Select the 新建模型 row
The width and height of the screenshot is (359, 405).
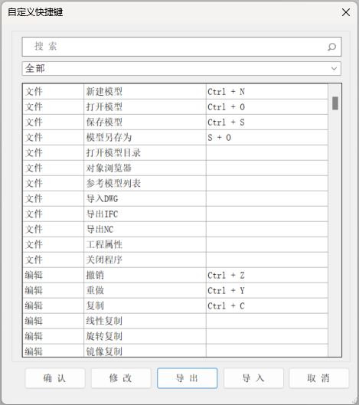pyautogui.click(x=175, y=91)
